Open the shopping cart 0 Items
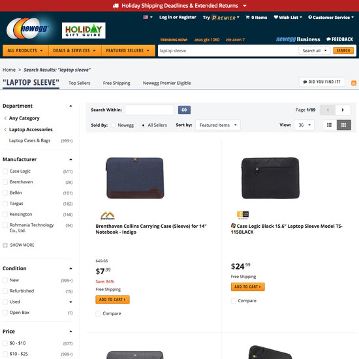Image resolution: width=359 pixels, height=359 pixels. [257, 18]
